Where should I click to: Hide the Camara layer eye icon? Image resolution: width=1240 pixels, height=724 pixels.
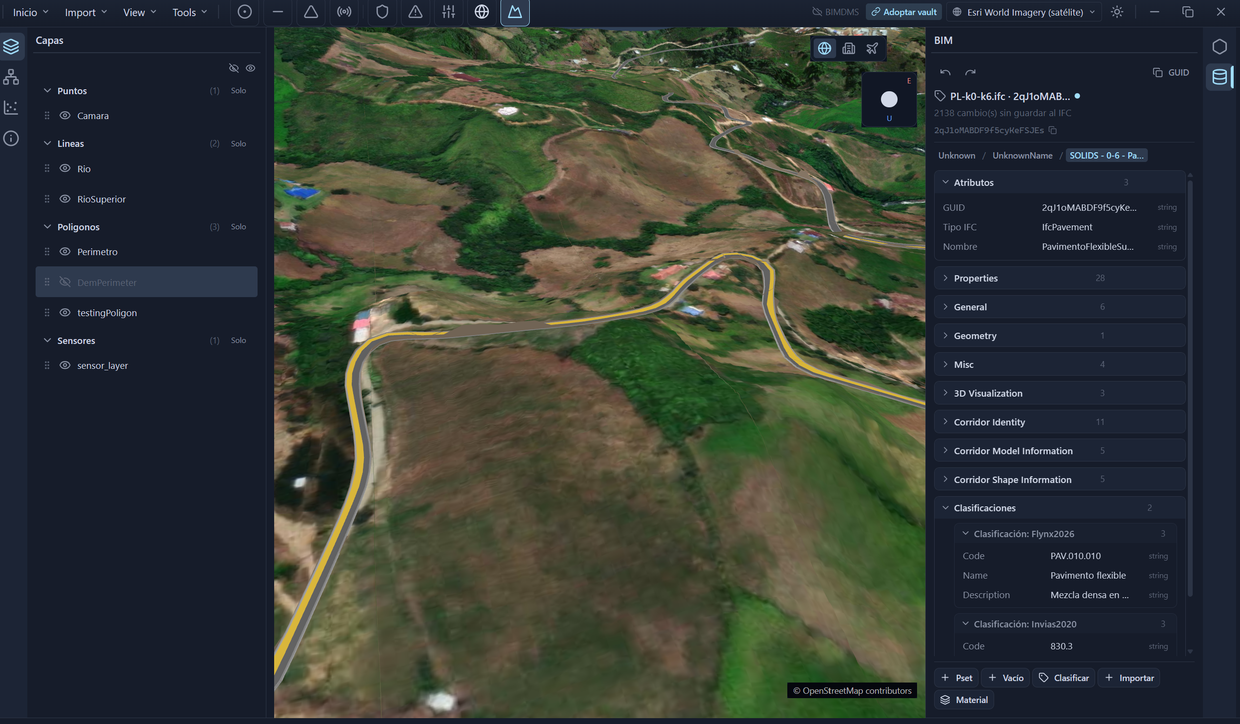pyautogui.click(x=65, y=115)
